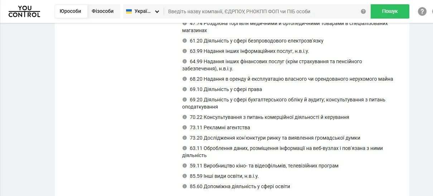
Task: Click the Ukraine flag icon
Action: point(129,11)
